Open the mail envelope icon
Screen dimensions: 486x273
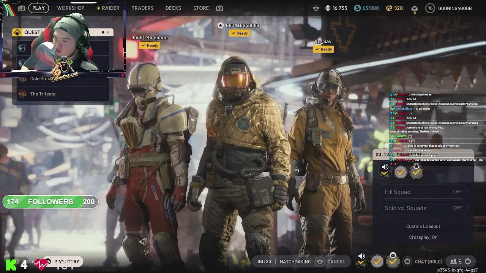(414, 8)
